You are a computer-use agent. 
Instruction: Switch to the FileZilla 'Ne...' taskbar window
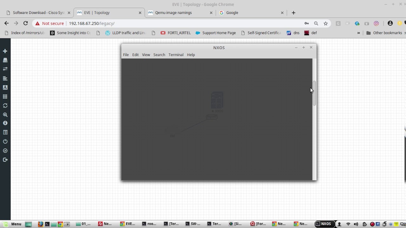coord(106,224)
